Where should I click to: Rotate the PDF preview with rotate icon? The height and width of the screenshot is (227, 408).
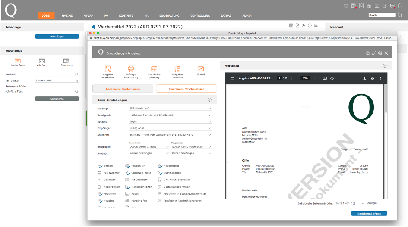coord(332,78)
